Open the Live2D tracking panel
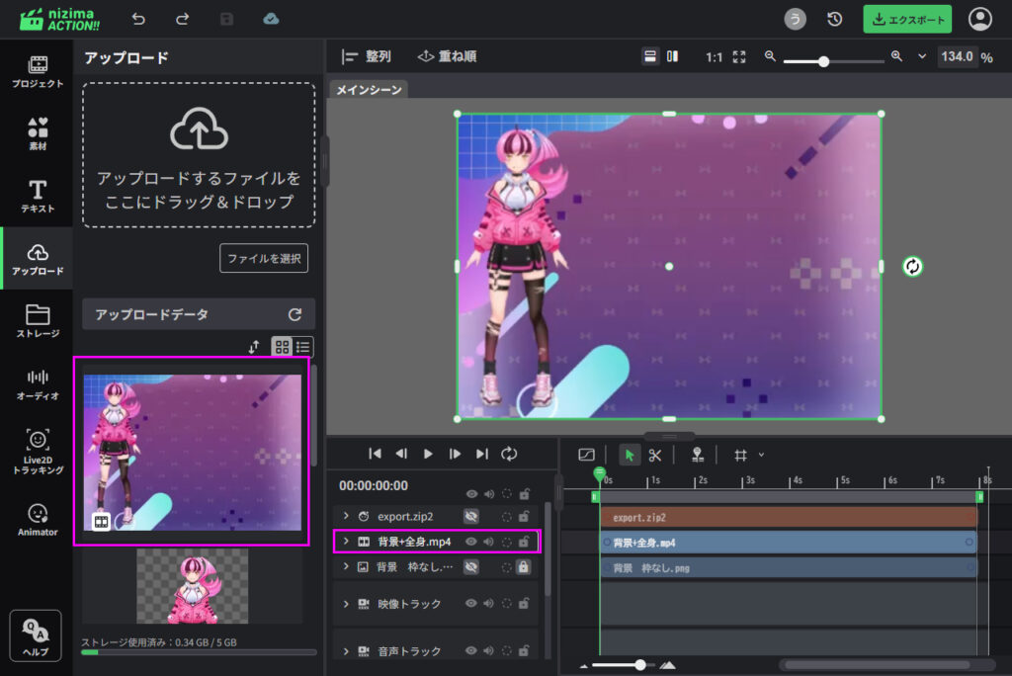 [38, 451]
